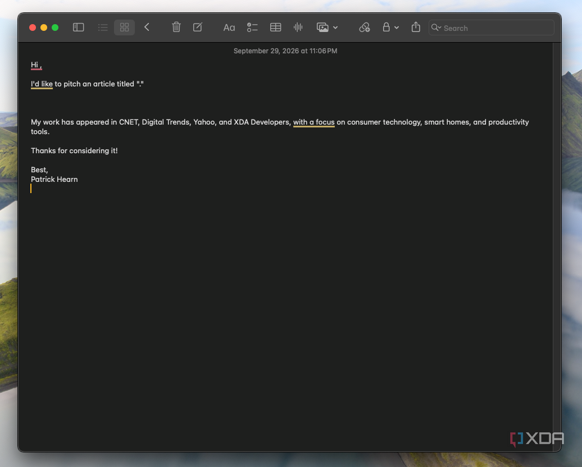Image resolution: width=582 pixels, height=467 pixels.
Task: Click the underlined "Hi ," greeting
Action: coord(37,65)
